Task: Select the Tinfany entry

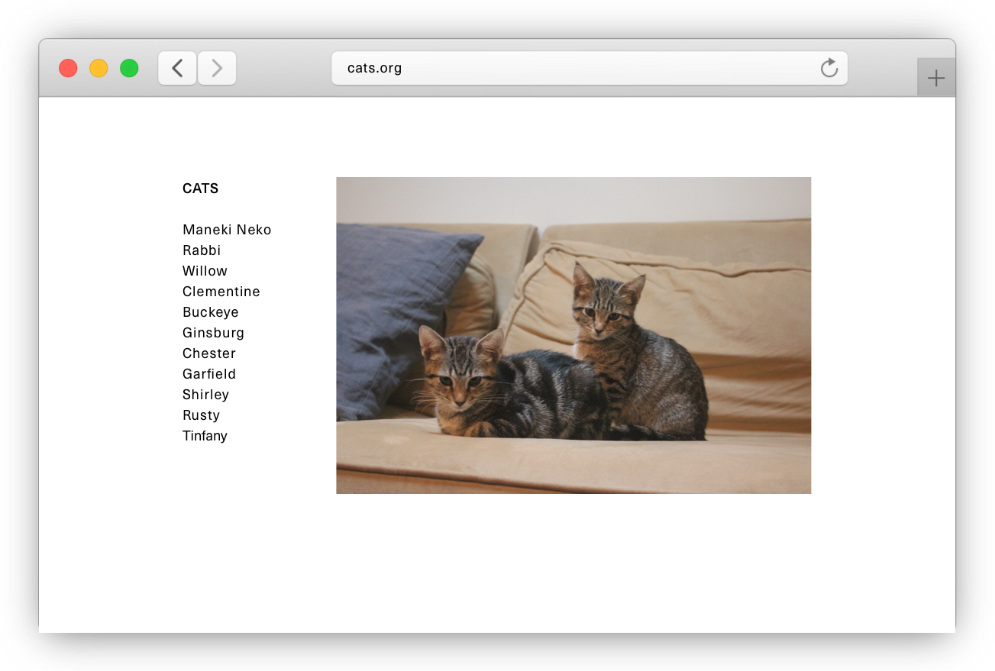Action: (205, 436)
